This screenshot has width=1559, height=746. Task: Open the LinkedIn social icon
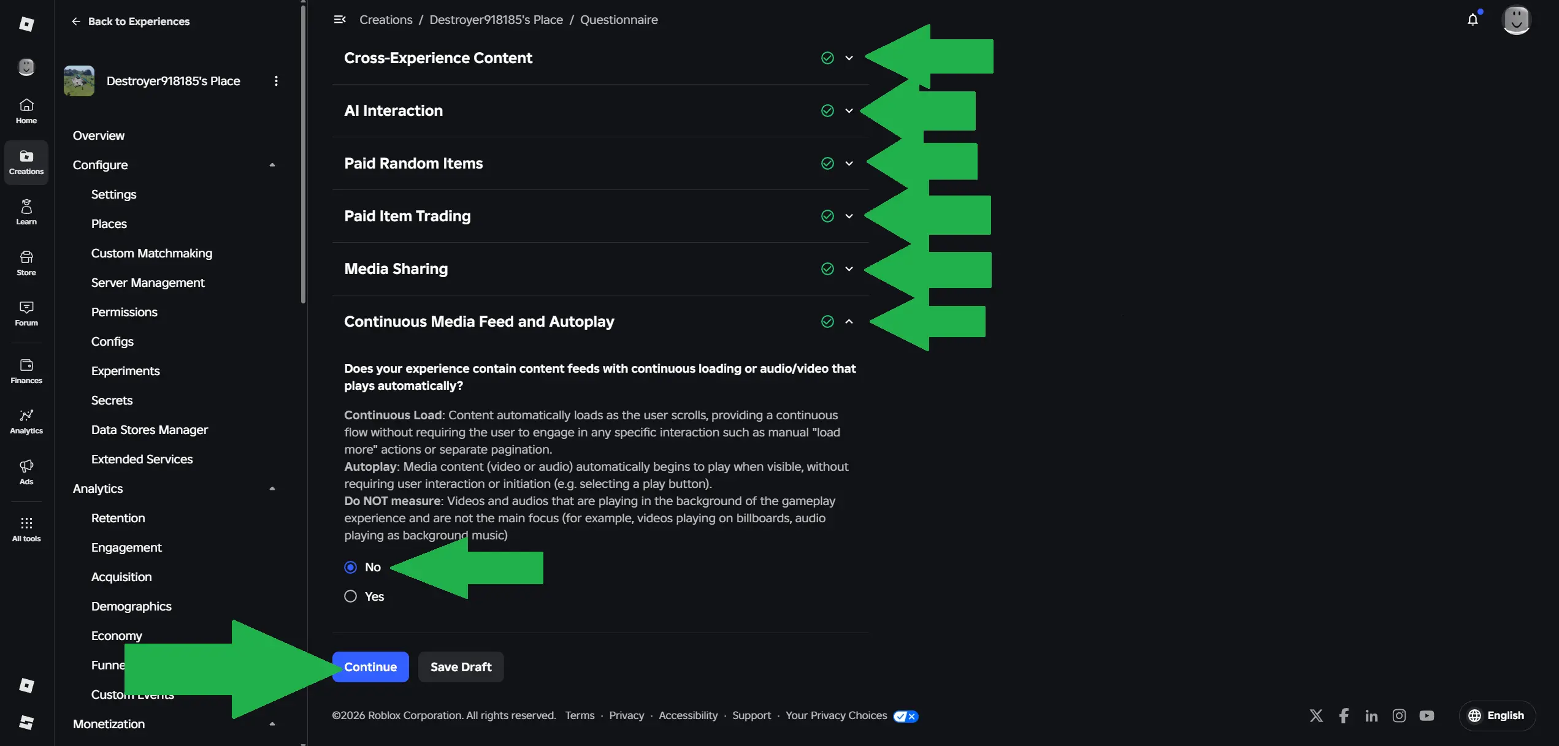(1371, 715)
